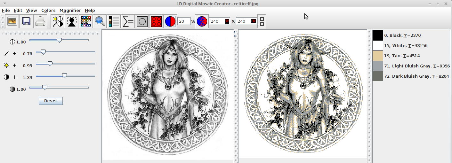Click the dithered blue-red circle icon
This screenshot has width=452, height=163.
[202, 21]
